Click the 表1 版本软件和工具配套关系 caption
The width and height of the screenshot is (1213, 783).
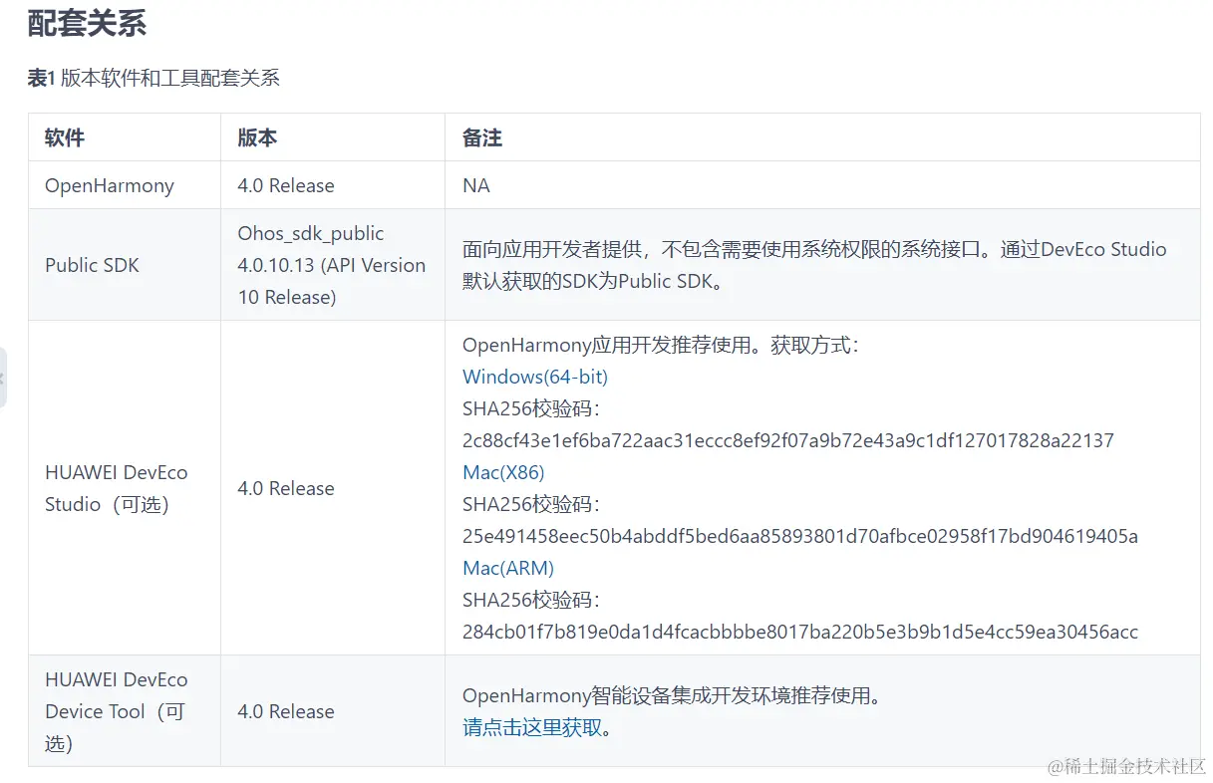(153, 78)
